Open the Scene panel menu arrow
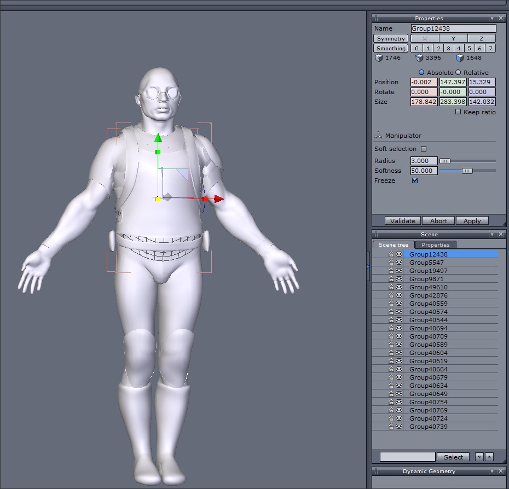The height and width of the screenshot is (489, 509). click(x=492, y=234)
